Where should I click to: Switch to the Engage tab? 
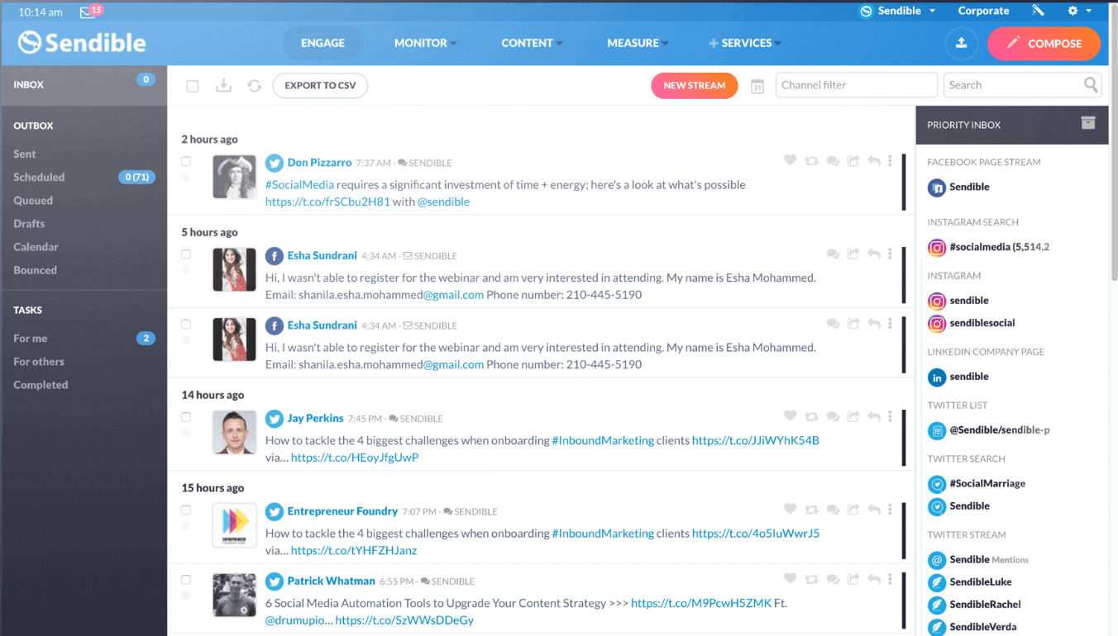tap(322, 43)
